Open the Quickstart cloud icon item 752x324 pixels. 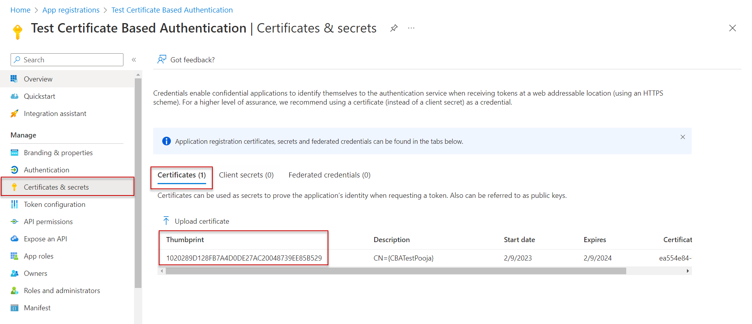(x=14, y=96)
